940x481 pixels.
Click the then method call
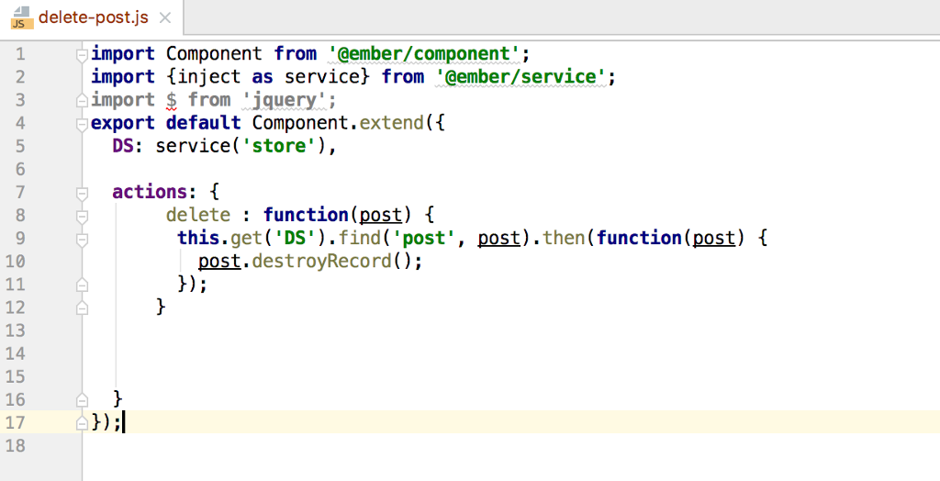[x=564, y=238]
